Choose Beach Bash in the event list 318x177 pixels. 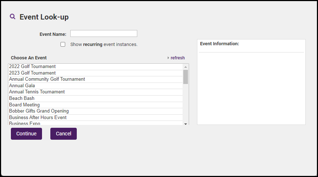22,98
